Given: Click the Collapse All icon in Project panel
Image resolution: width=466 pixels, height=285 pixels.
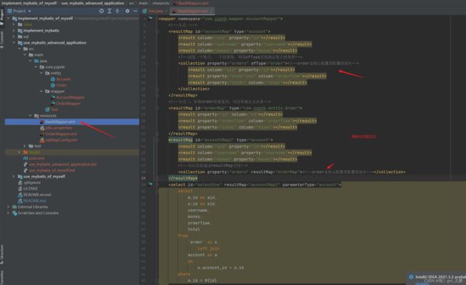Looking at the screenshot, I should [x=118, y=11].
